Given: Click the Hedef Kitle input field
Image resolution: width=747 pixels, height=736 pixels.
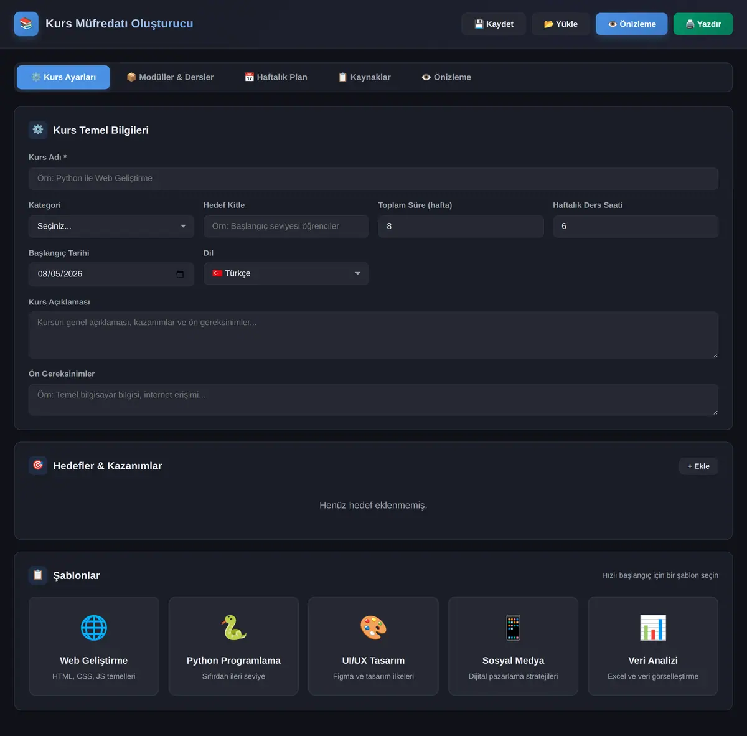Looking at the screenshot, I should 286,226.
